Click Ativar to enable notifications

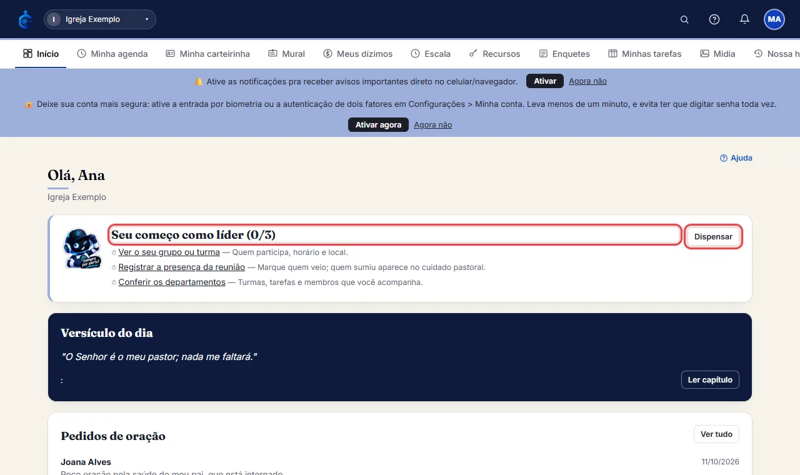point(545,81)
